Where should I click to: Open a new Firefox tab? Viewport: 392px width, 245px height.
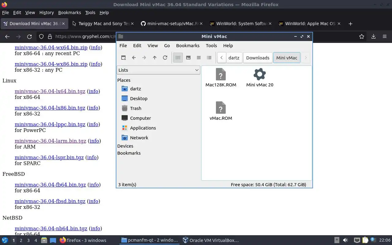click(x=351, y=24)
